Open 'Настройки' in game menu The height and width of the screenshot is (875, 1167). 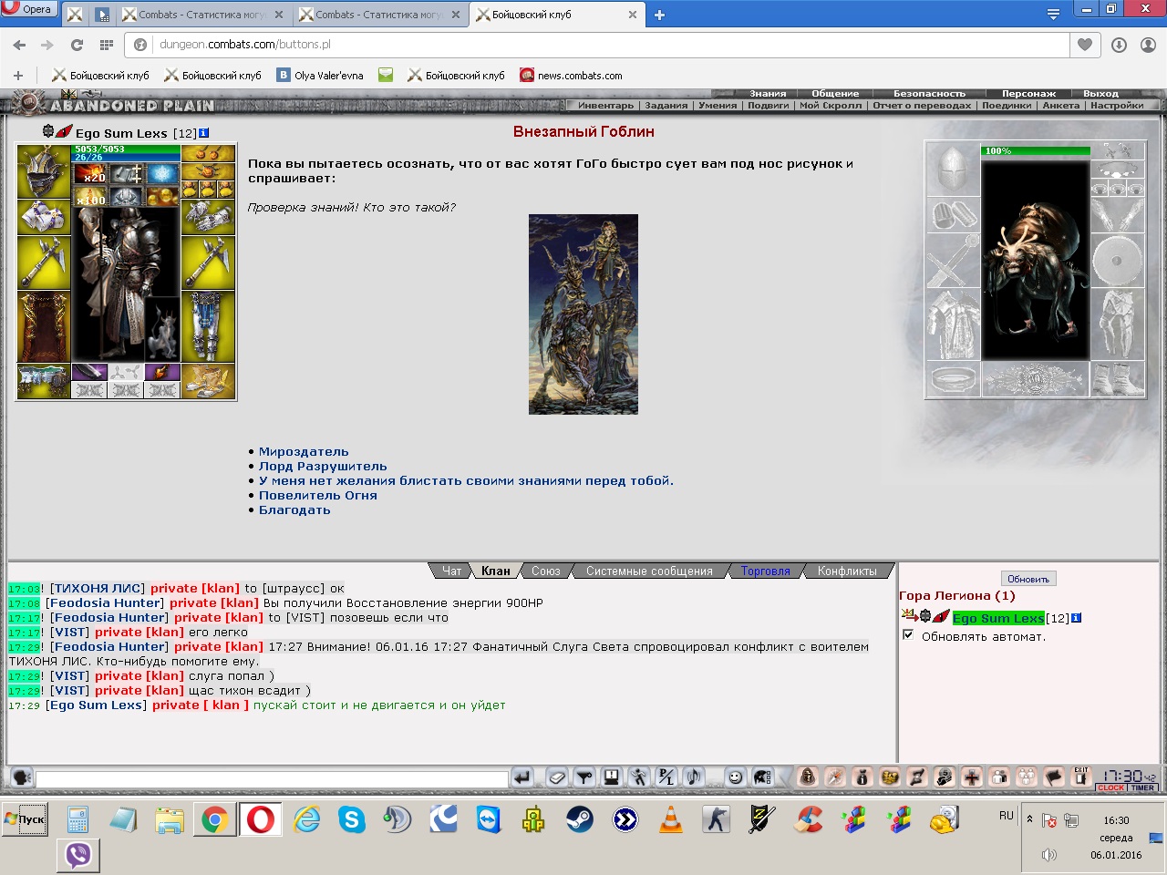coord(1117,106)
